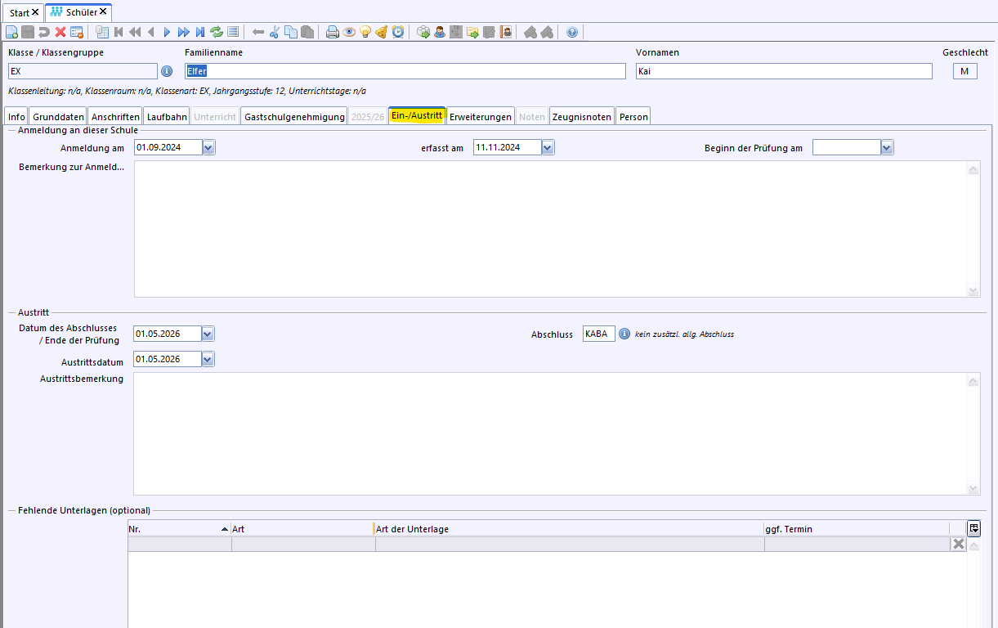This screenshot has width=998, height=628.
Task: Click the Vornamen input field
Action: click(x=783, y=71)
